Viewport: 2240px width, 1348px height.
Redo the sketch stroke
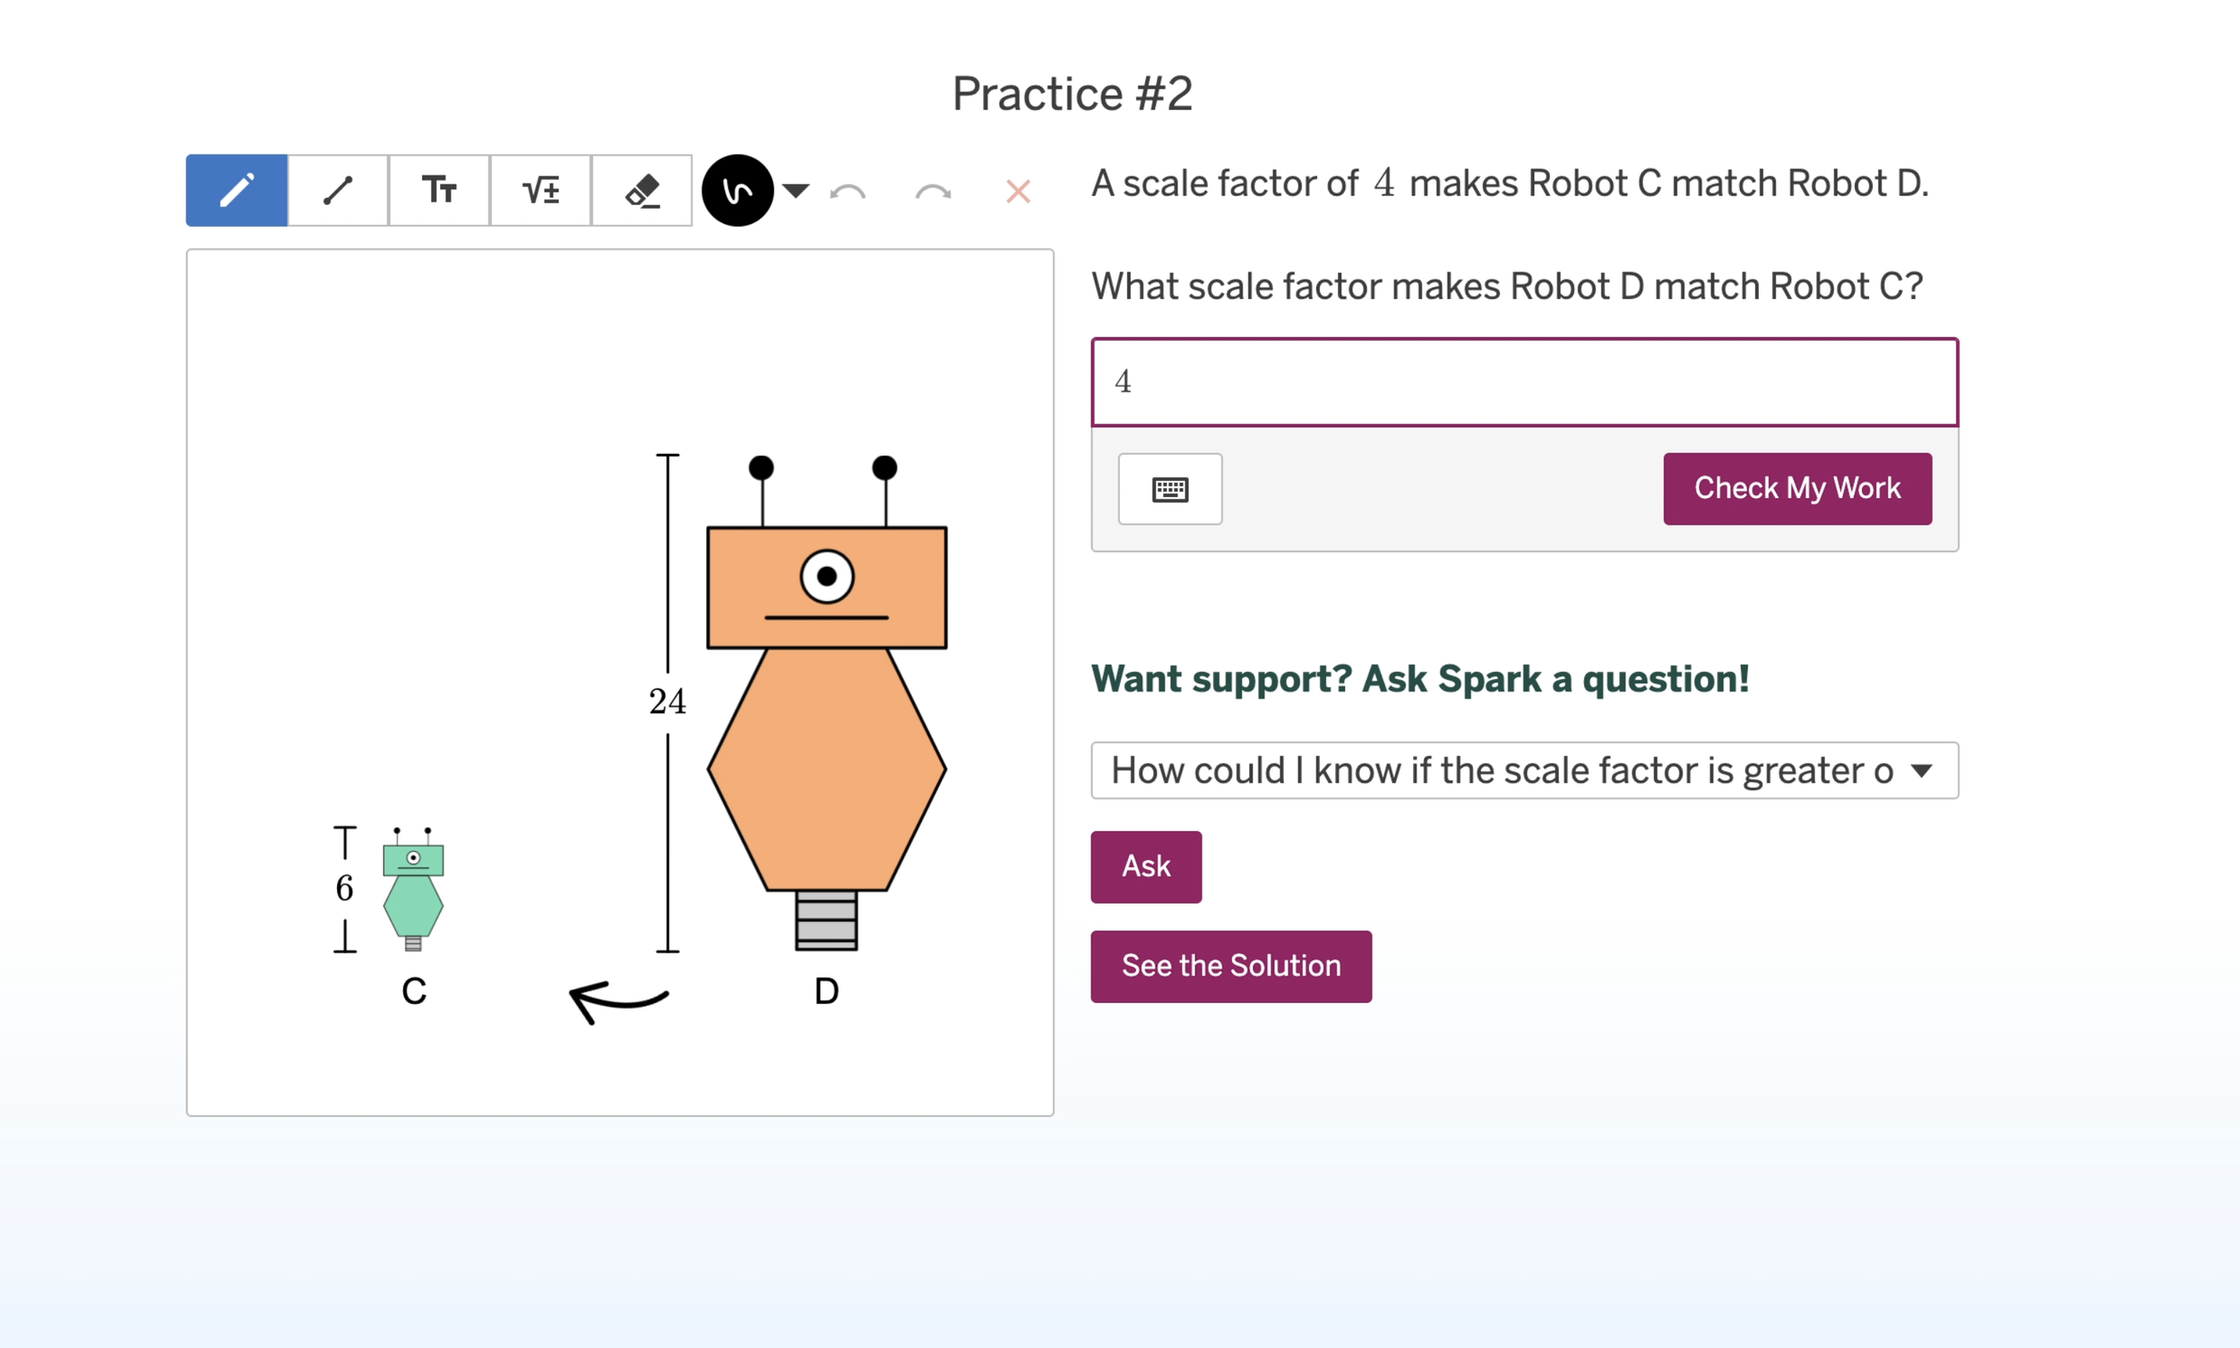point(934,192)
